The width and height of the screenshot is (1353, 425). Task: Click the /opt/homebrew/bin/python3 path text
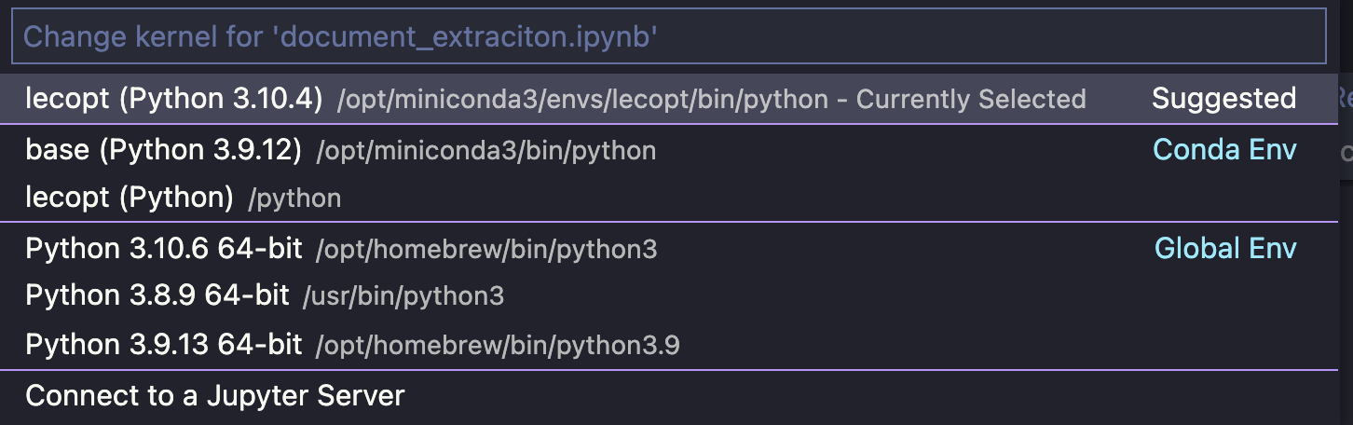tap(486, 249)
